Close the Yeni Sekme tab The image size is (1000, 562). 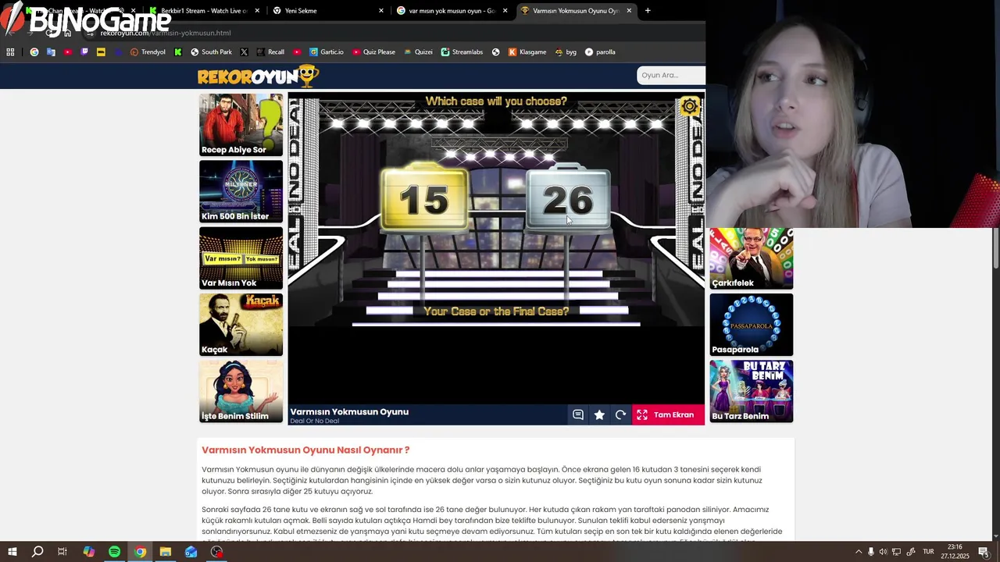tap(381, 11)
